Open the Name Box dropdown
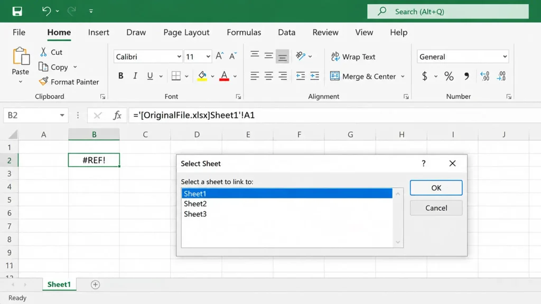This screenshot has height=304, width=541. [x=62, y=115]
